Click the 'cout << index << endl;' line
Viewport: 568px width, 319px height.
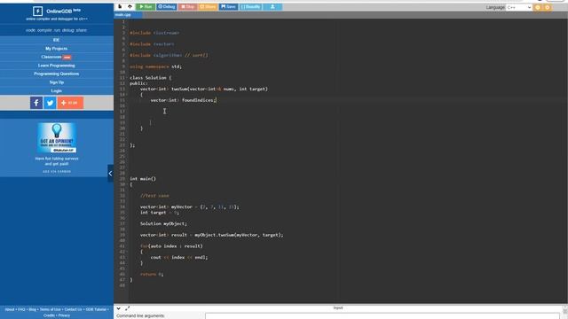click(x=179, y=257)
